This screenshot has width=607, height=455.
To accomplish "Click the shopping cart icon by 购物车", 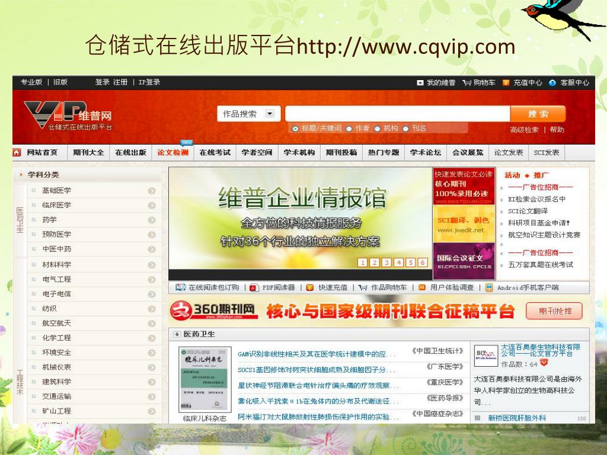I will (x=467, y=83).
